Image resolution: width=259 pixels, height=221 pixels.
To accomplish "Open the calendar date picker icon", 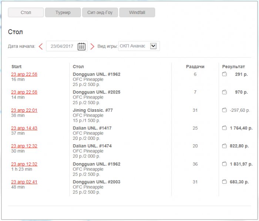I will [x=82, y=46].
